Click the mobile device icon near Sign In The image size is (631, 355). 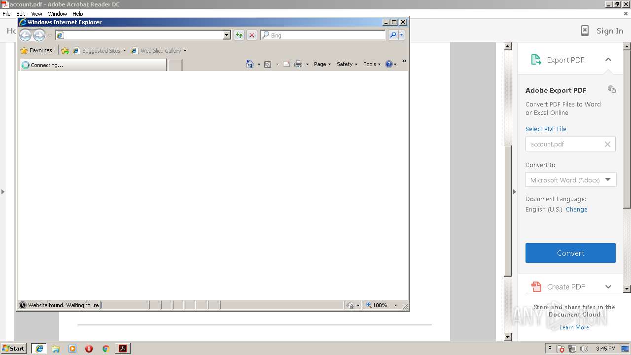[x=585, y=31]
